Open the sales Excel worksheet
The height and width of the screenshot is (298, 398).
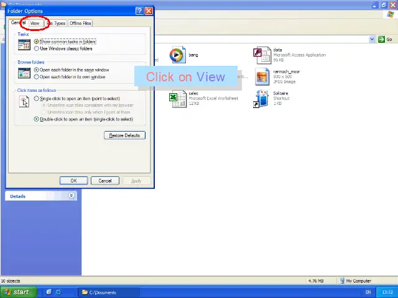[177, 98]
